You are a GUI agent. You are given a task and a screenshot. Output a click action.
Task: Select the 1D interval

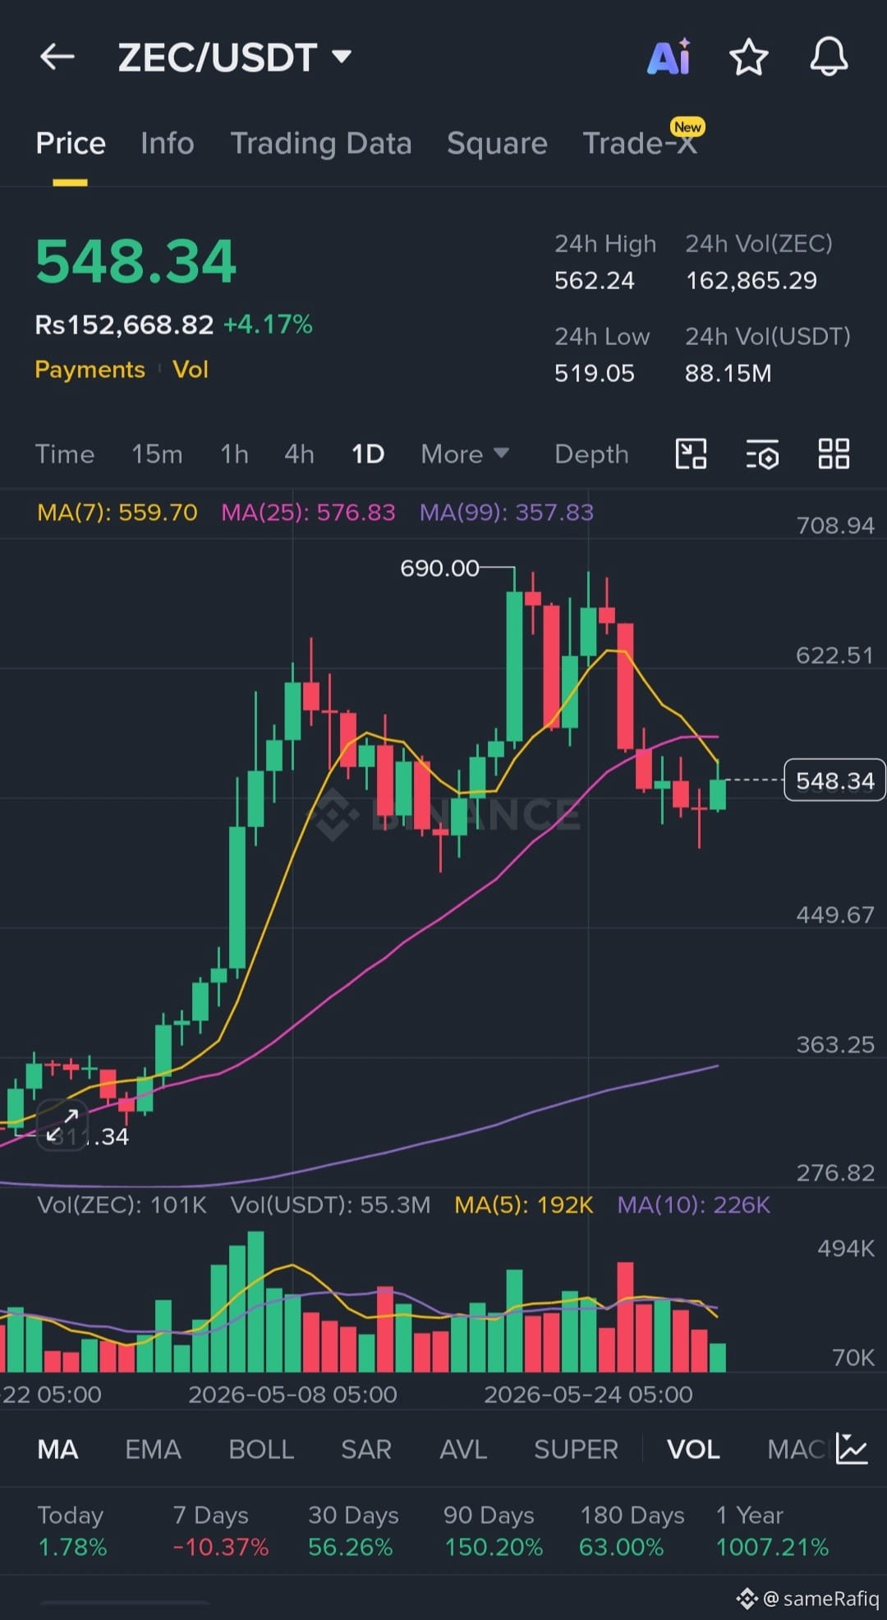(368, 453)
